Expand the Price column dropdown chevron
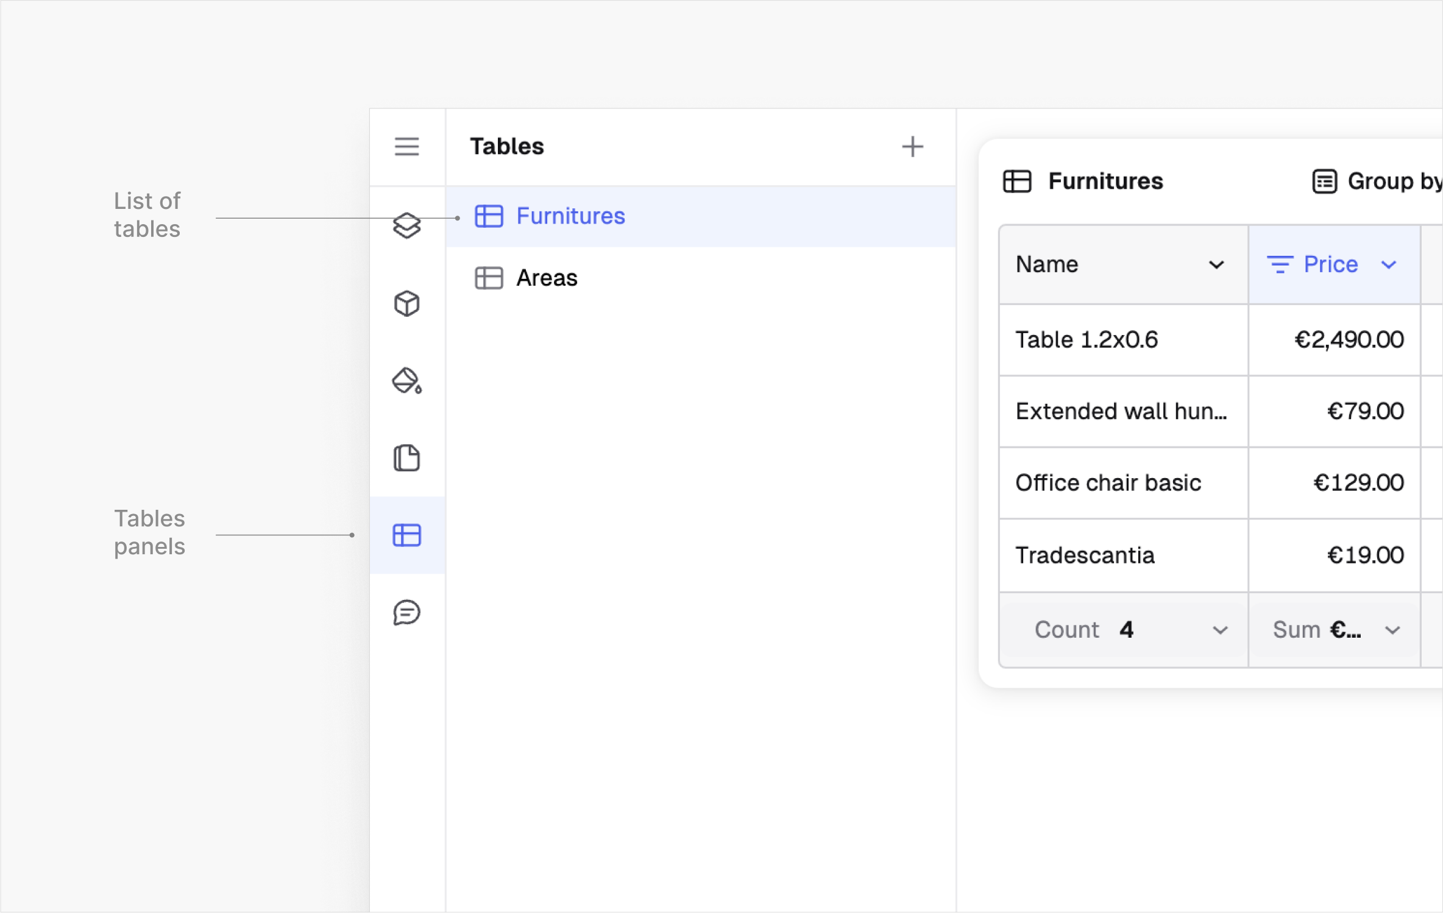This screenshot has height=913, width=1443. [x=1389, y=265]
